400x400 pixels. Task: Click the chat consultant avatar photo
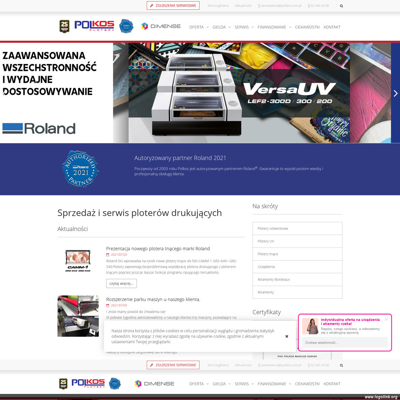coord(310,326)
